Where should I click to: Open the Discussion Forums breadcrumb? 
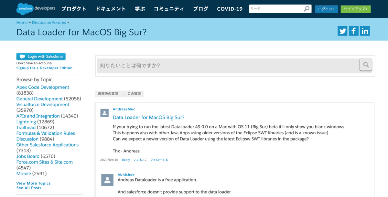(x=49, y=22)
